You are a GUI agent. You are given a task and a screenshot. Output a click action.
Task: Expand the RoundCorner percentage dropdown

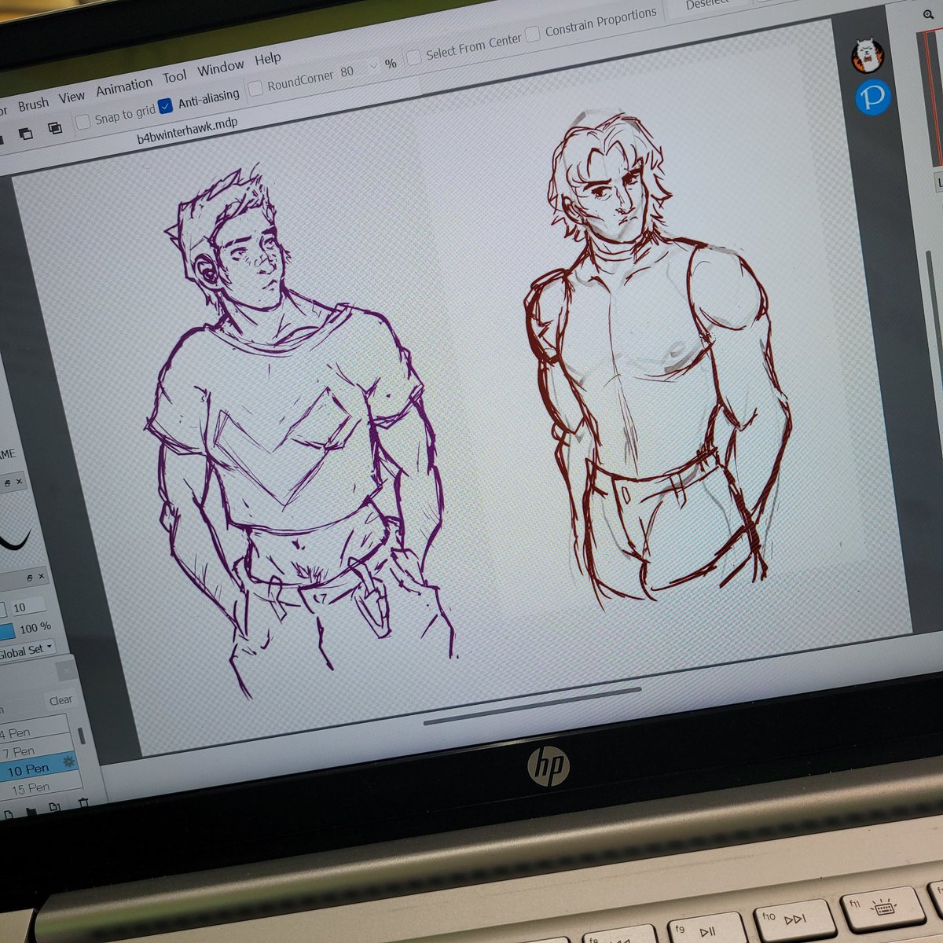pyautogui.click(x=372, y=66)
